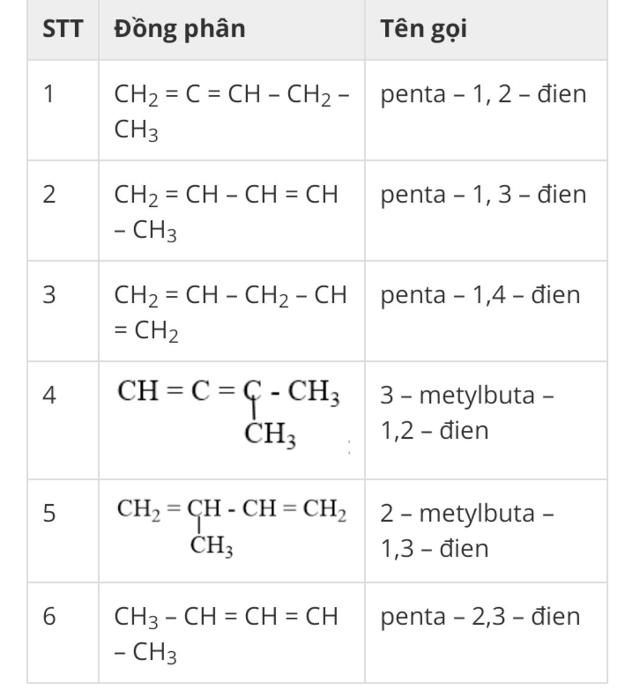Click the CH2 = CH - CH = CH2 structure image
625x697 pixels.
tap(231, 527)
